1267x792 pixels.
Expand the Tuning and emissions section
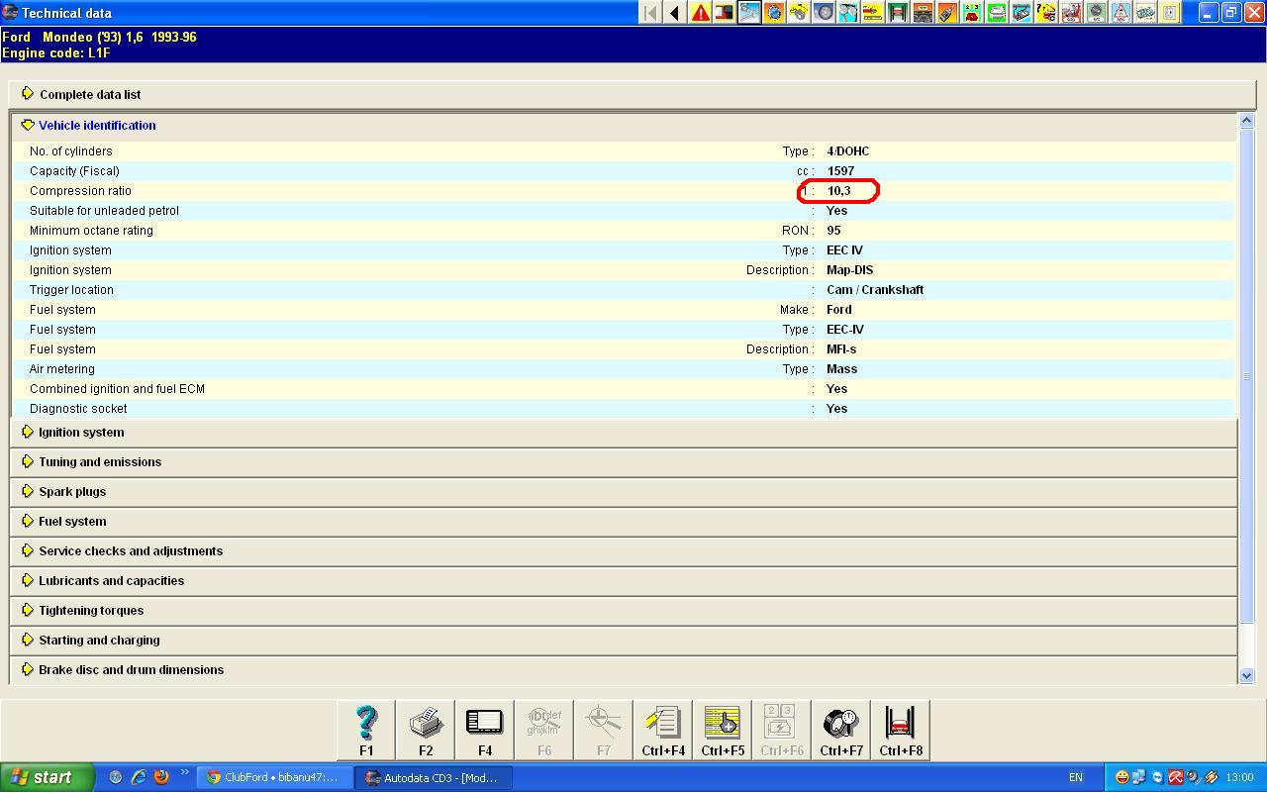pyautogui.click(x=99, y=462)
